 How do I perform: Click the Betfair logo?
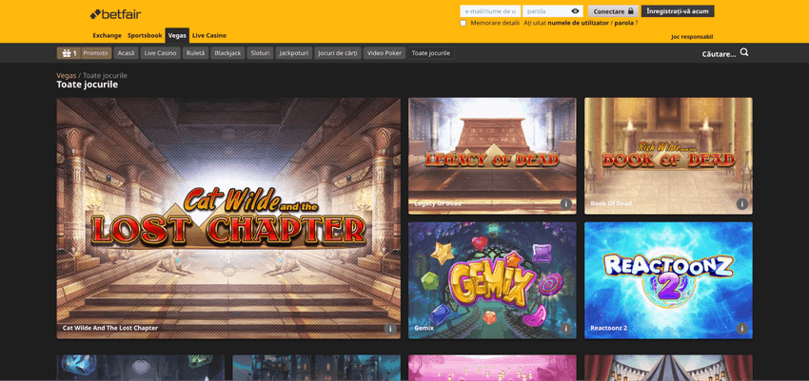click(x=115, y=14)
